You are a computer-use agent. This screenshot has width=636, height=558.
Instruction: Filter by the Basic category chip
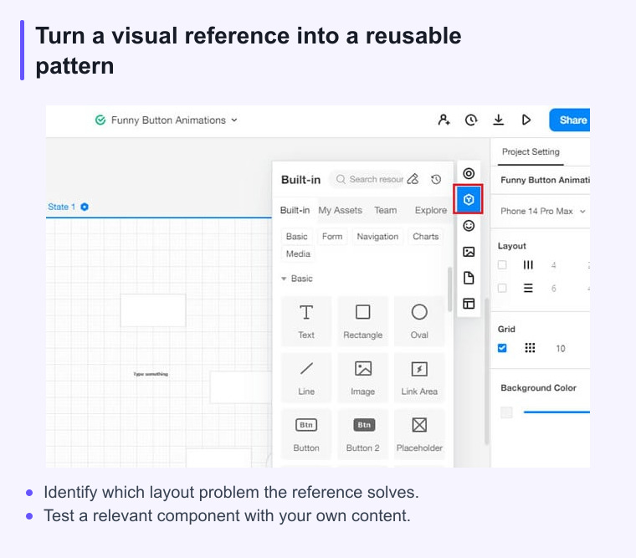pyautogui.click(x=296, y=237)
